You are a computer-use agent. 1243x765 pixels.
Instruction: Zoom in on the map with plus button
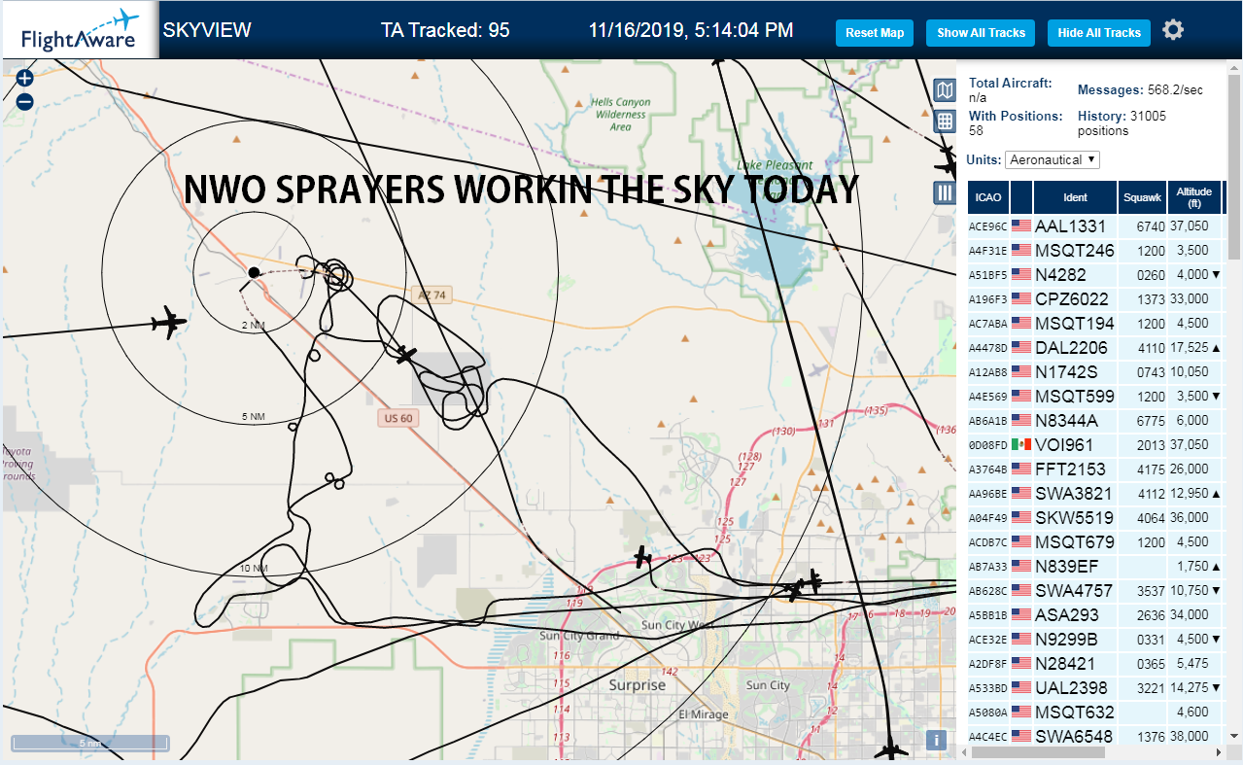(x=25, y=79)
